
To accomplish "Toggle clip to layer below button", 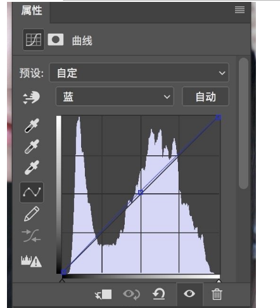I will tap(103, 294).
